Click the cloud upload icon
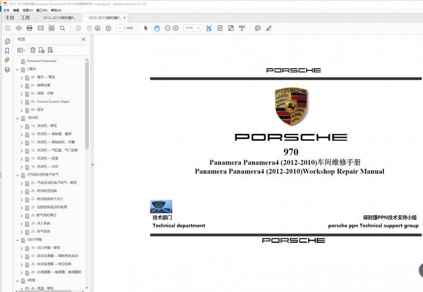423x292 pixels. point(19,28)
